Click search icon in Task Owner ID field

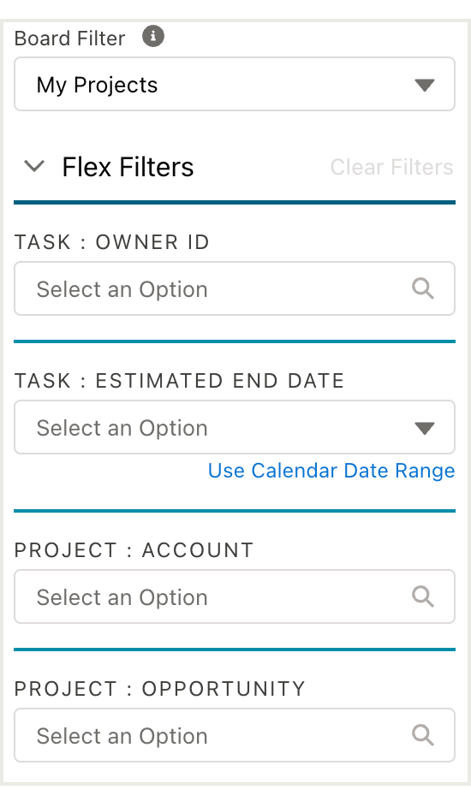point(423,288)
